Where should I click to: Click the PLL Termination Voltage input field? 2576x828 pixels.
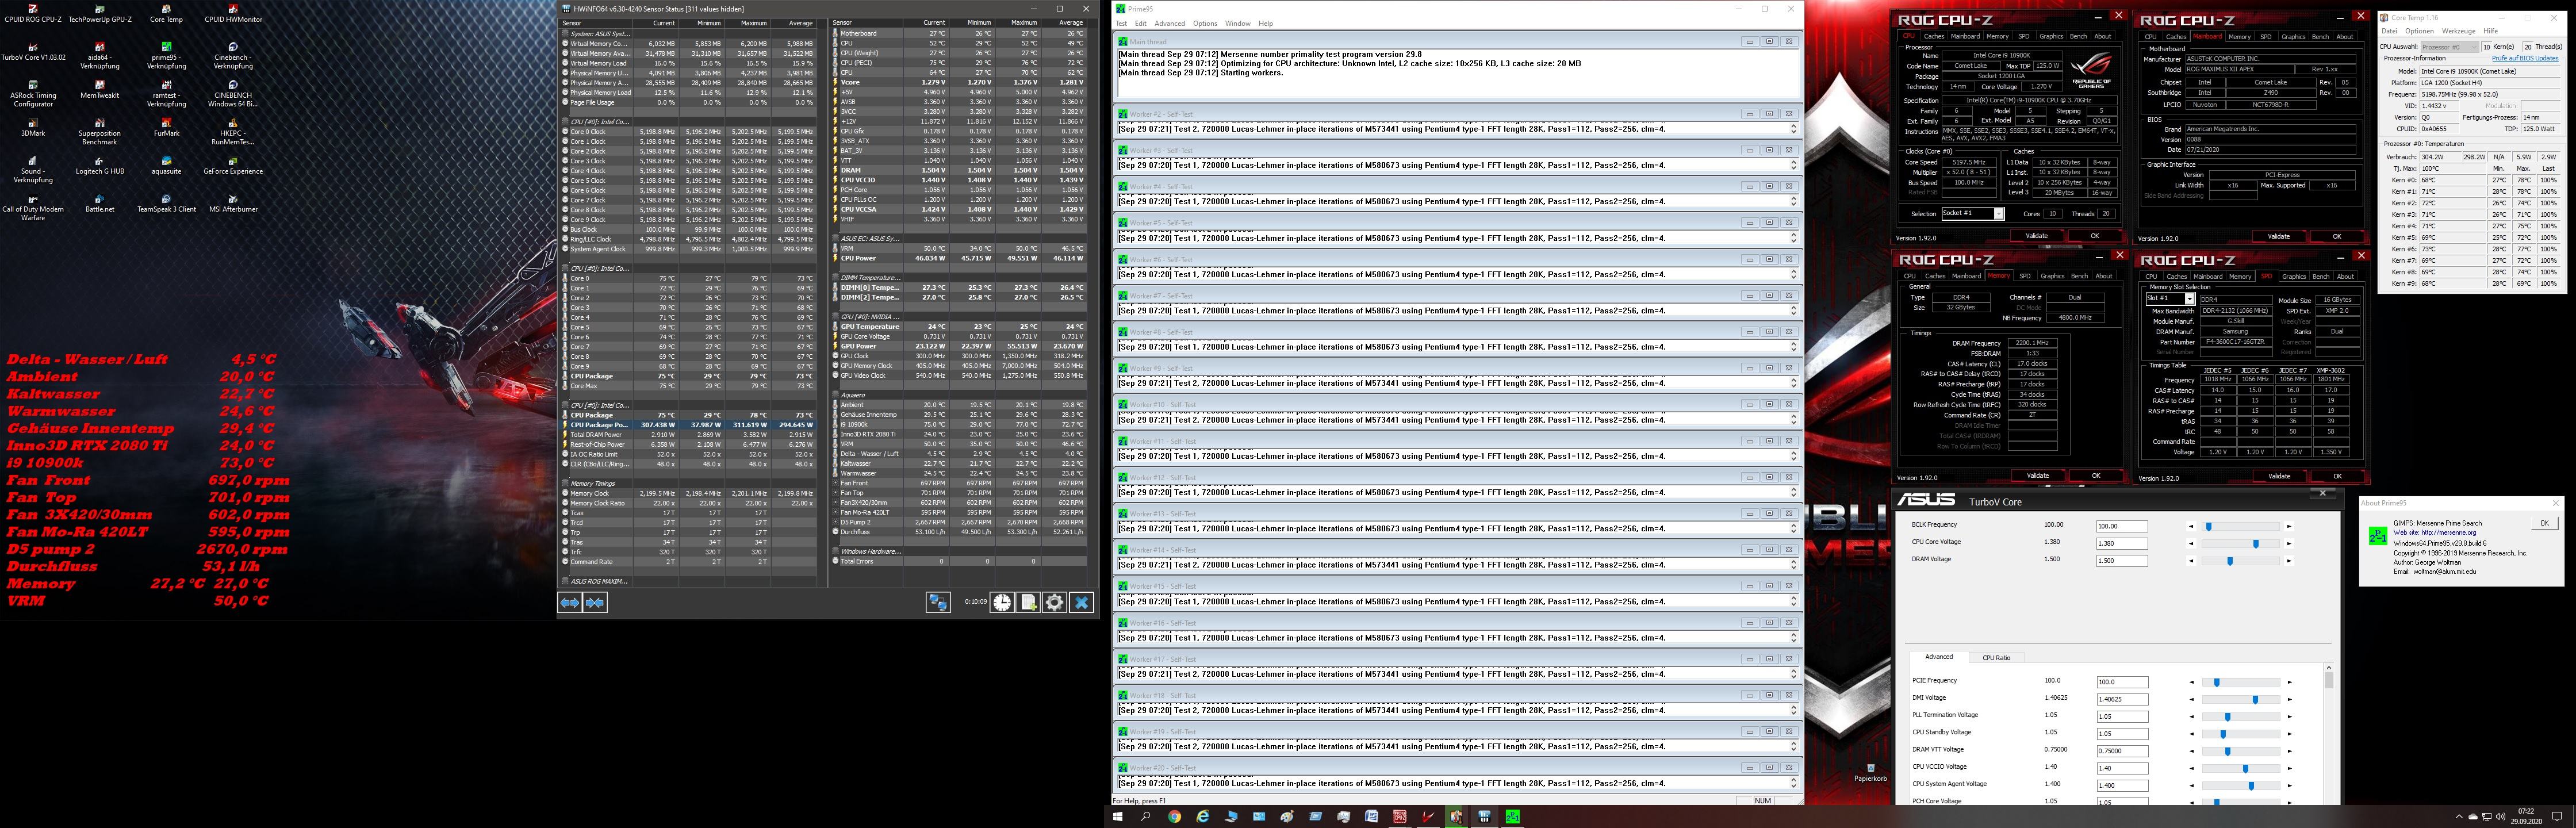[2122, 717]
